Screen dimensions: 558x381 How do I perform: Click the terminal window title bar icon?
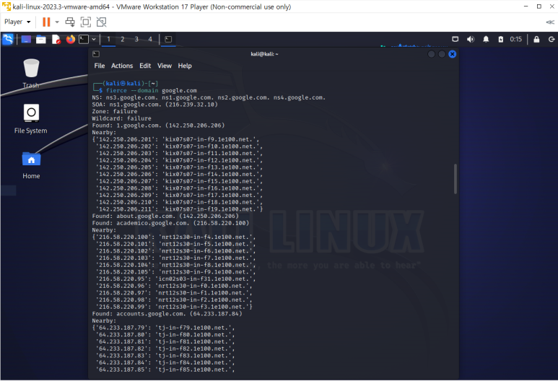tap(96, 54)
